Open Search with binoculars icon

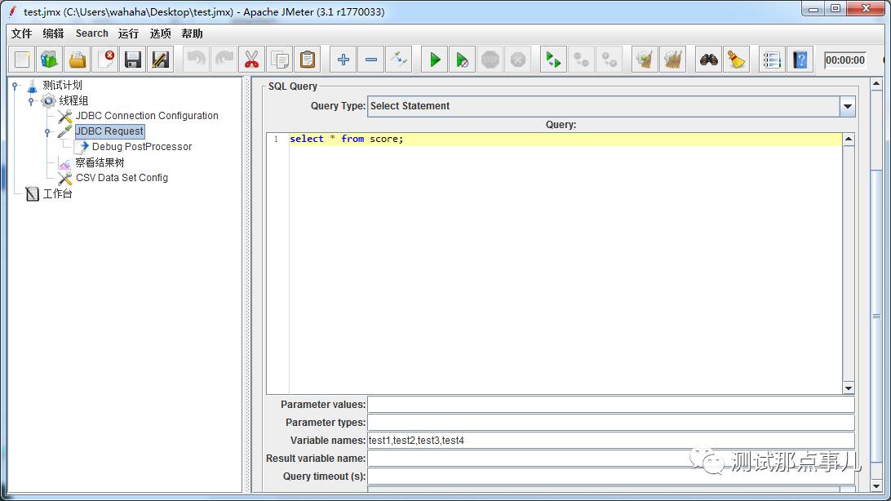[x=708, y=59]
